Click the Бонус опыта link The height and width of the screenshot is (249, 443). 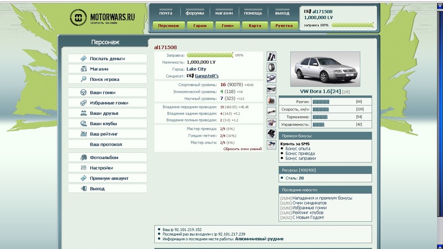click(x=298, y=149)
